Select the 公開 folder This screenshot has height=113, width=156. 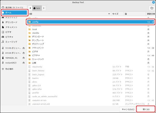[91, 63]
